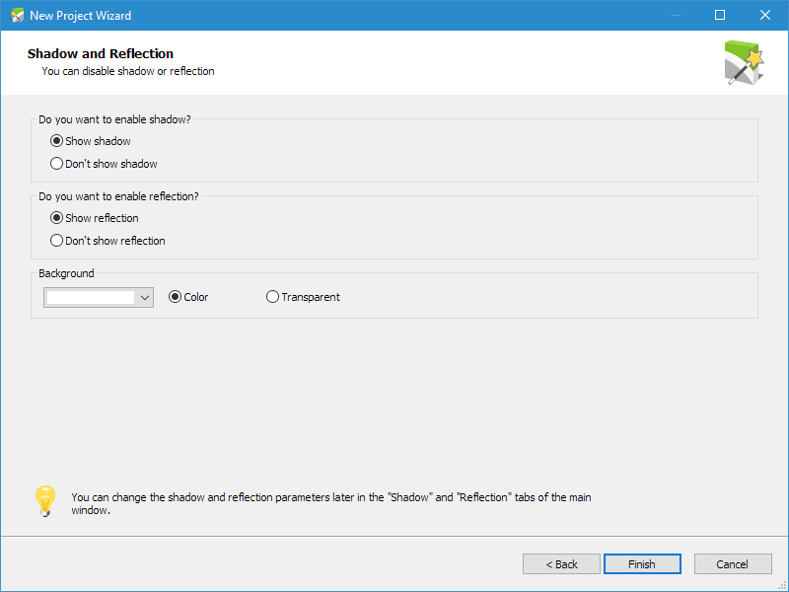Minimize the wizard window
The image size is (789, 592).
point(676,15)
